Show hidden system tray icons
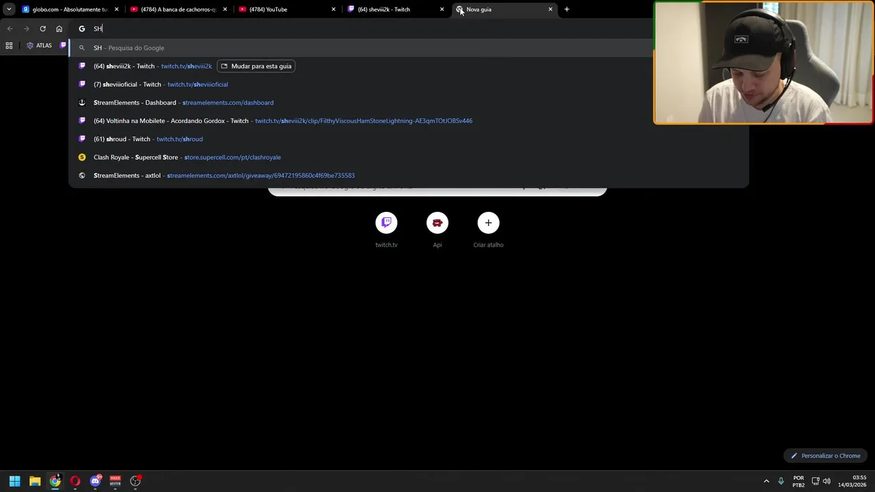 (766, 481)
